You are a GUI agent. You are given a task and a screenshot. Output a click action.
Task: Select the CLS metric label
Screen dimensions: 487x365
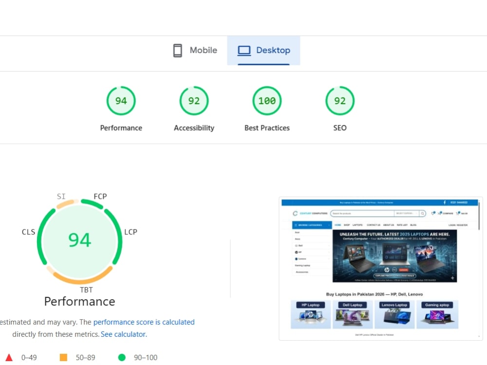click(28, 232)
